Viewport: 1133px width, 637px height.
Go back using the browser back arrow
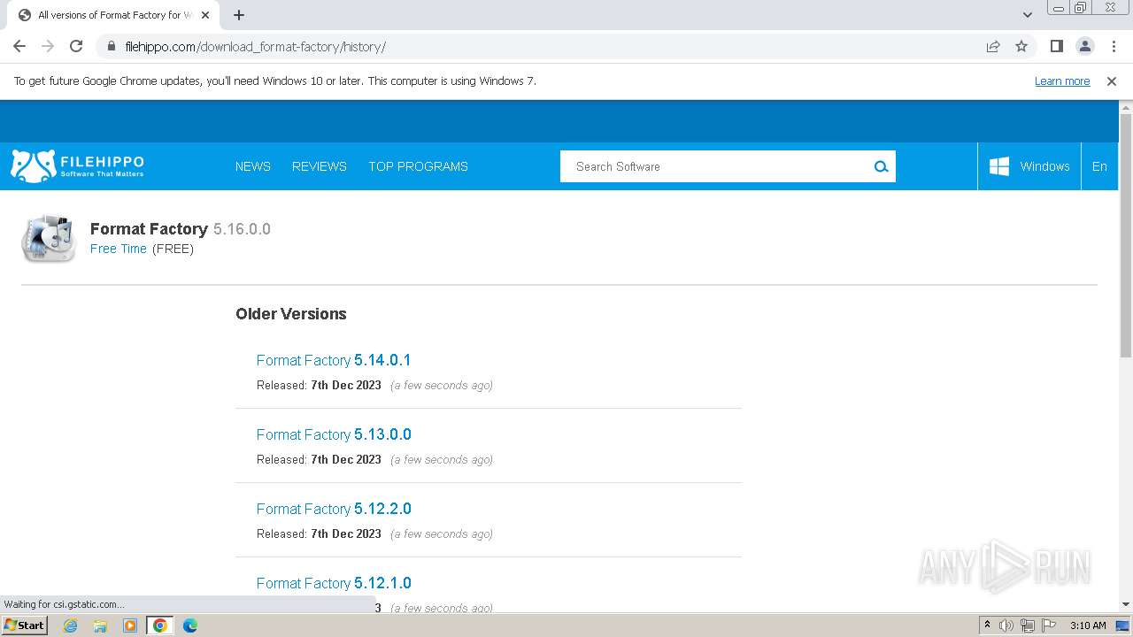click(19, 46)
